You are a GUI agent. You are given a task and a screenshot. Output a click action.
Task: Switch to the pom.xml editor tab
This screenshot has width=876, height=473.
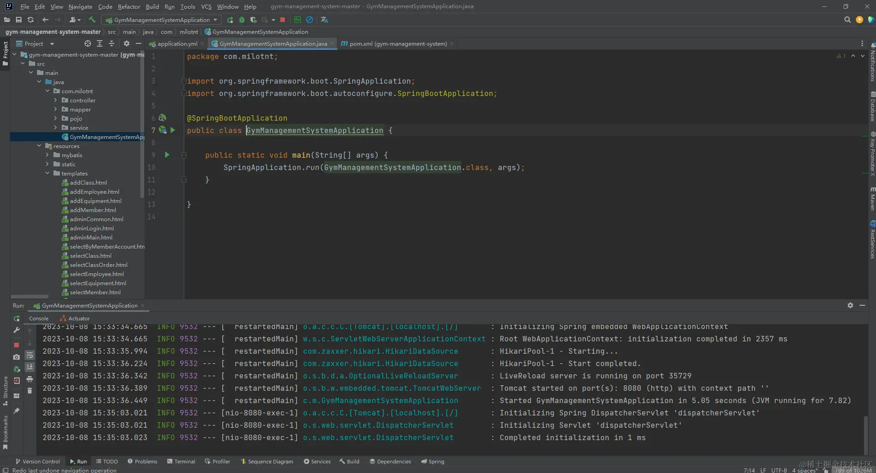398,43
